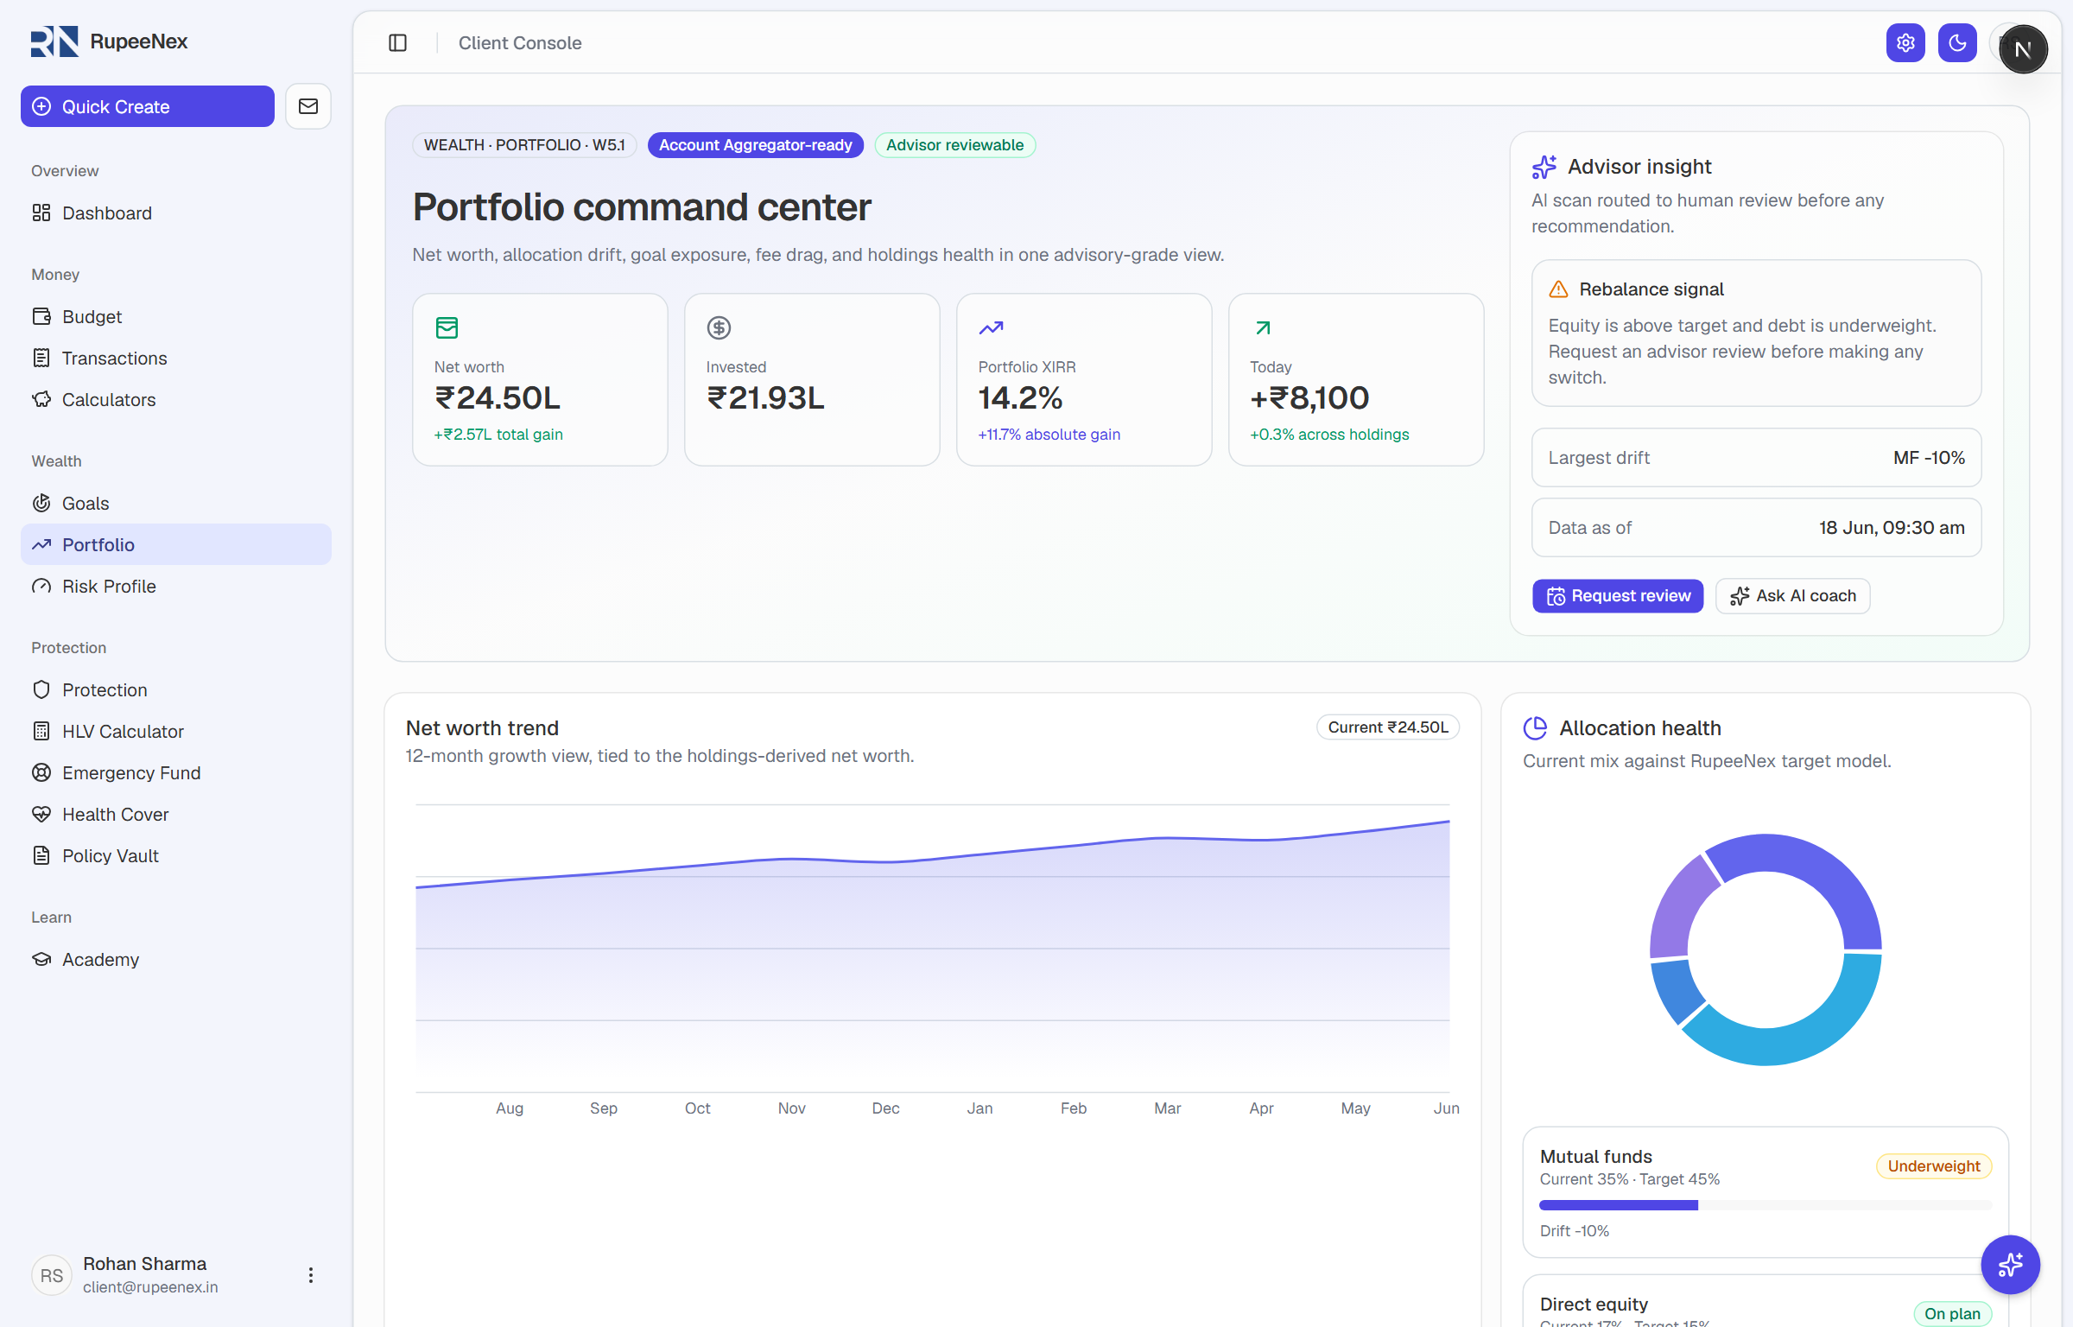This screenshot has height=1327, width=2073.
Task: Switch to dark mode moon icon
Action: [1957, 42]
